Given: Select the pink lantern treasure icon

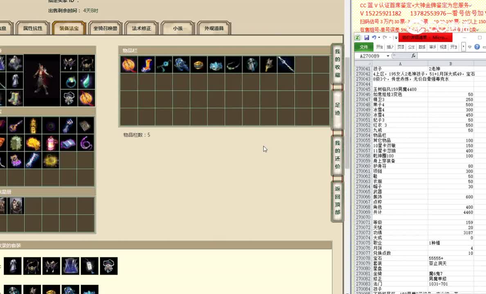Looking at the screenshot, I should (x=50, y=143).
